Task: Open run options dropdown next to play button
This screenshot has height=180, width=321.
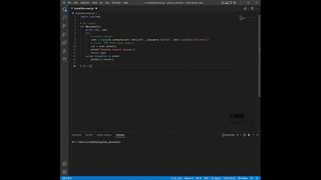Action: pos(248,8)
